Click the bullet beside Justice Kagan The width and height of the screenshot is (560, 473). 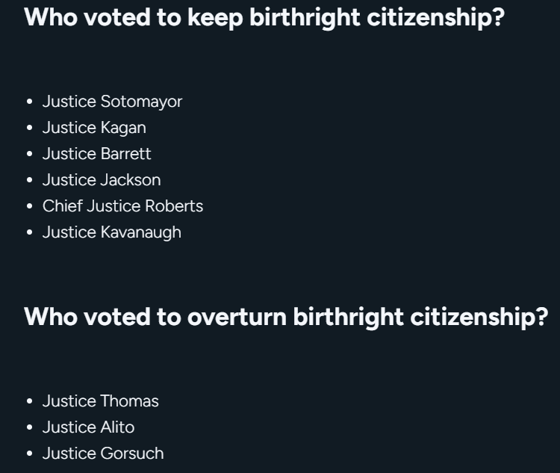click(x=30, y=128)
